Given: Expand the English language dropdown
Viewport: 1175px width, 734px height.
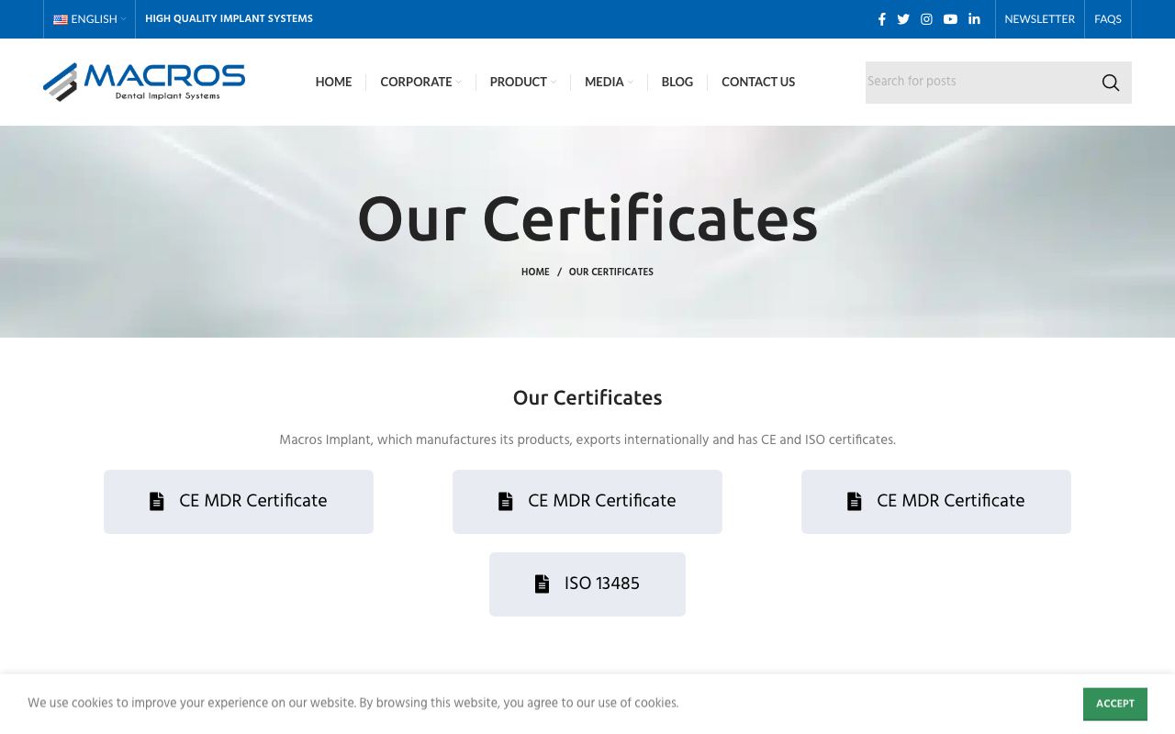Looking at the screenshot, I should (90, 19).
